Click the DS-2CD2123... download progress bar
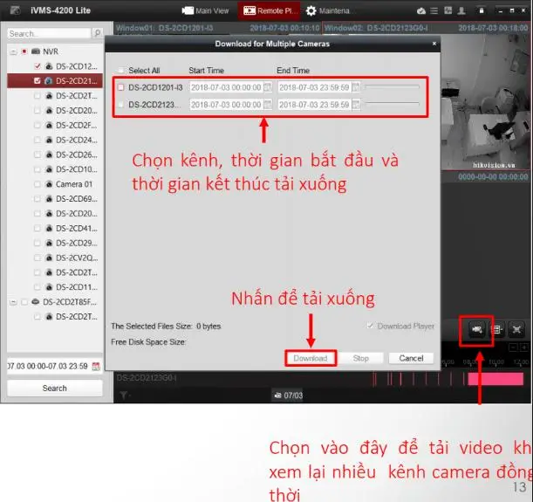 pyautogui.click(x=392, y=103)
